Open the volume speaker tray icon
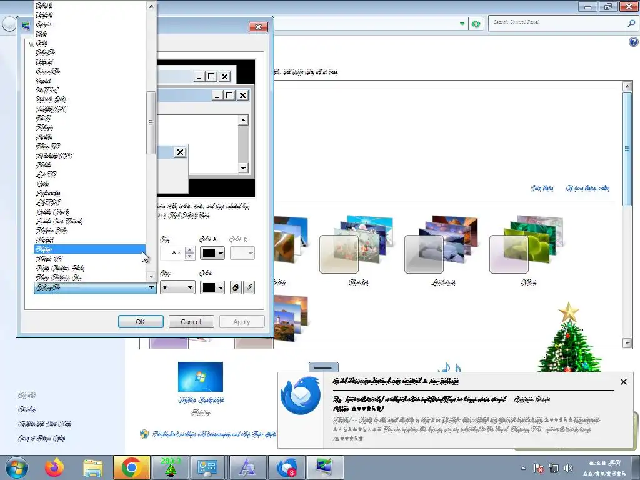 point(568,468)
